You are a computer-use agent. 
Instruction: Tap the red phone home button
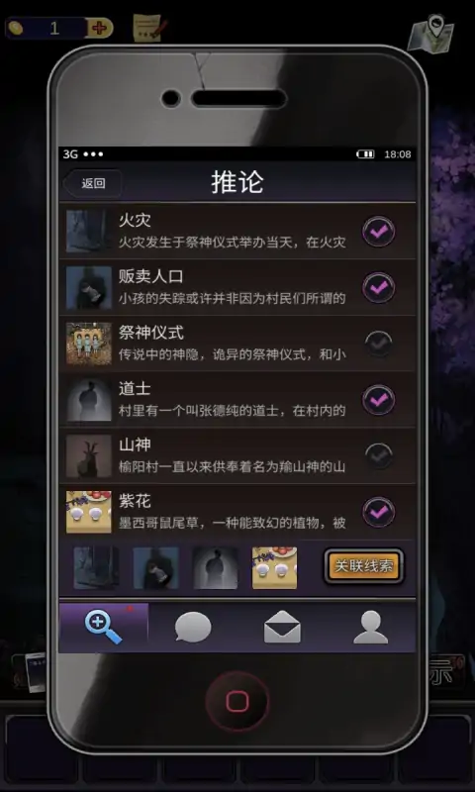point(237,701)
